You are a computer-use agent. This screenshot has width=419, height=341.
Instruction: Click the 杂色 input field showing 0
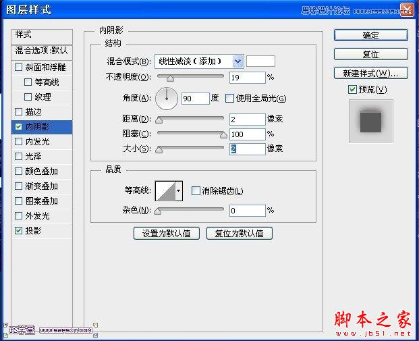[x=248, y=211]
